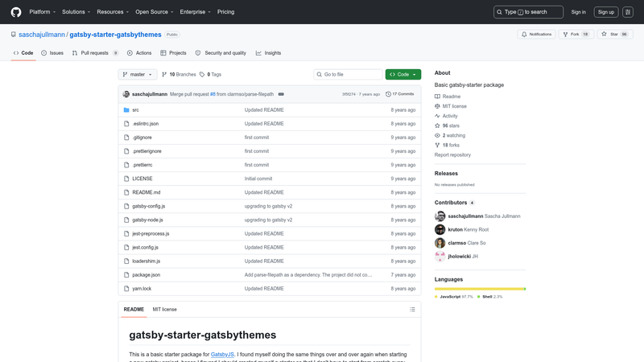This screenshot has width=644, height=362.
Task: Click the pulse icon beside Activity
Action: click(x=437, y=116)
